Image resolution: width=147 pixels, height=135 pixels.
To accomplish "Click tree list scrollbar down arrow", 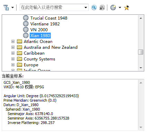I will click(141, 68).
